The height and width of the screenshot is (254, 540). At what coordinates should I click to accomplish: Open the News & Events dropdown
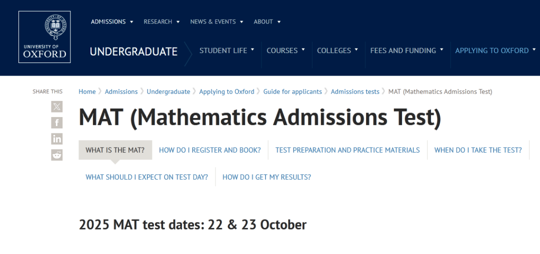[216, 21]
